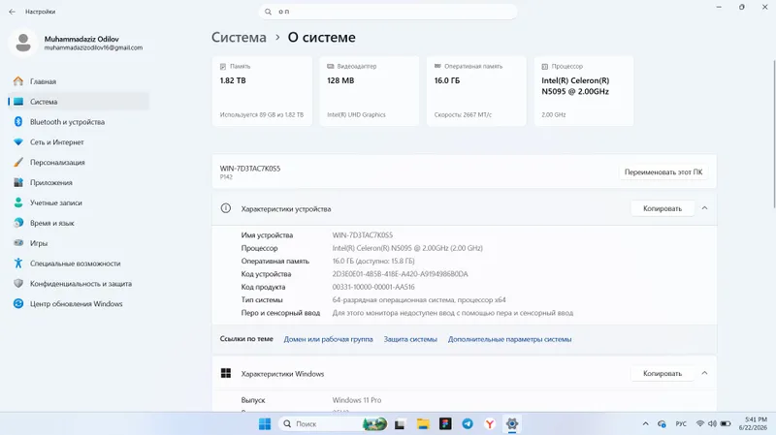Click the Windows 11 Pro edition value
The width and height of the screenshot is (776, 435).
pos(357,400)
